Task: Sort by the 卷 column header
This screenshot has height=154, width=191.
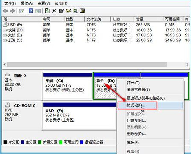Action: coord(21,19)
